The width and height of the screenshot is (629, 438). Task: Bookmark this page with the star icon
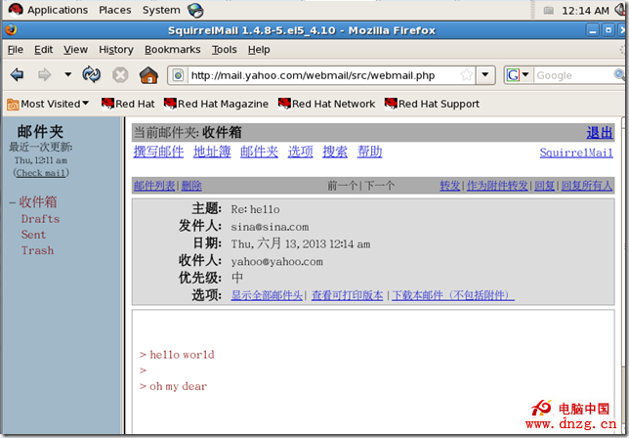coord(466,74)
